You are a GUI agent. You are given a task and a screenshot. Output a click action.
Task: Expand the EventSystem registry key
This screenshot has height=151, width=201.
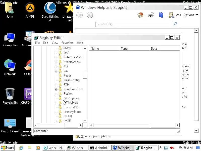[56, 62]
